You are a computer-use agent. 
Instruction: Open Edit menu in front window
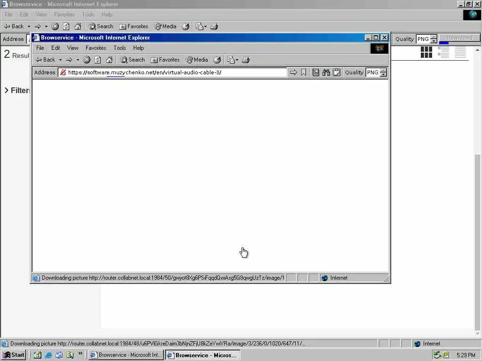pyautogui.click(x=56, y=48)
